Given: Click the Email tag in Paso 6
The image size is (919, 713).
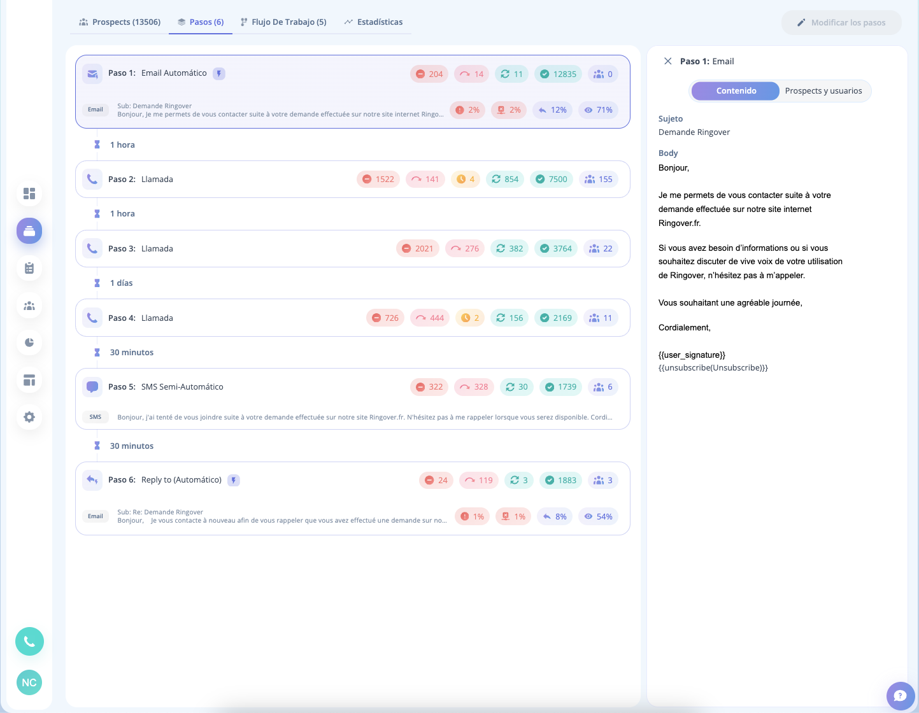Looking at the screenshot, I should 96,516.
